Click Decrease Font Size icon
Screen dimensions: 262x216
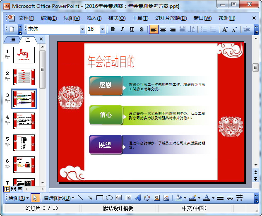[x=235, y=29]
